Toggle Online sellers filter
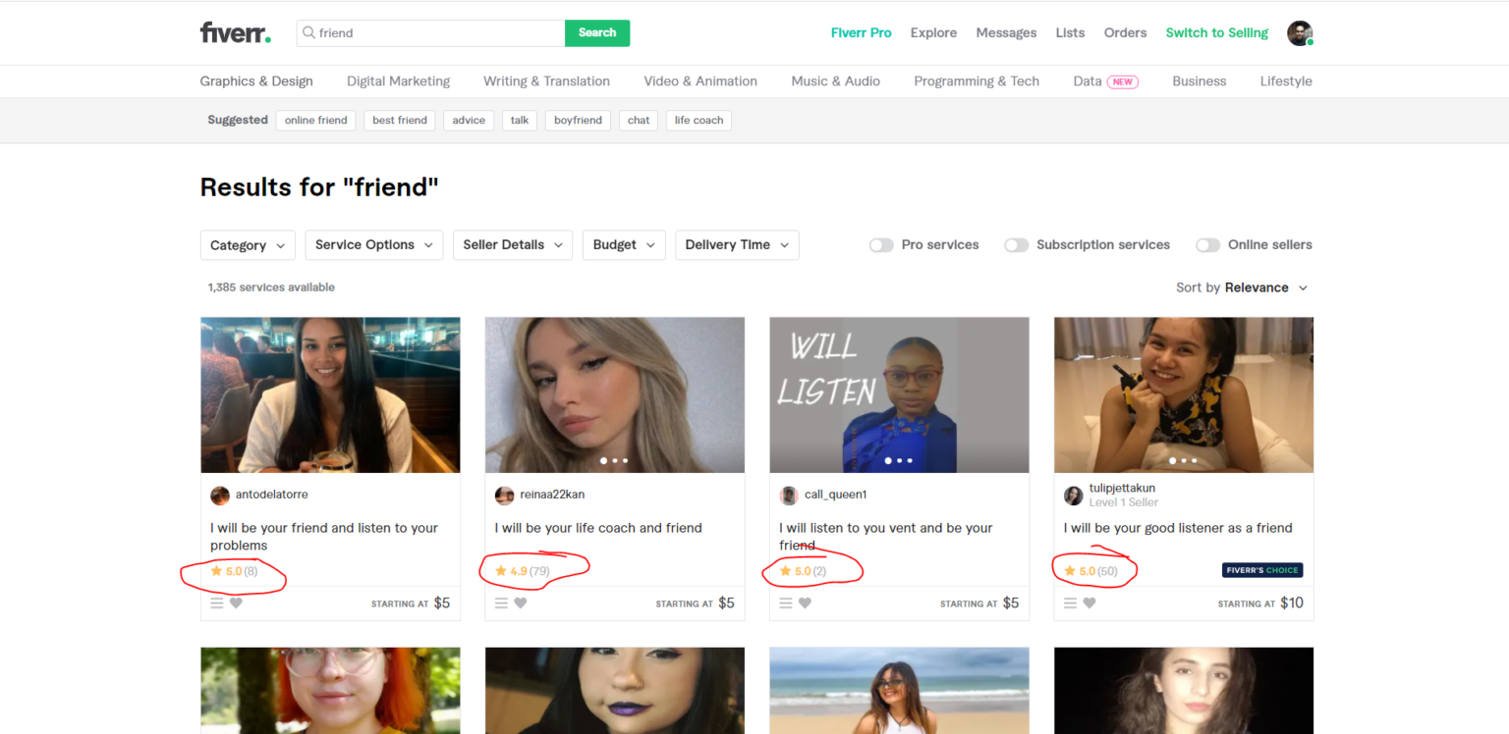Image resolution: width=1509 pixels, height=734 pixels. [x=1207, y=245]
